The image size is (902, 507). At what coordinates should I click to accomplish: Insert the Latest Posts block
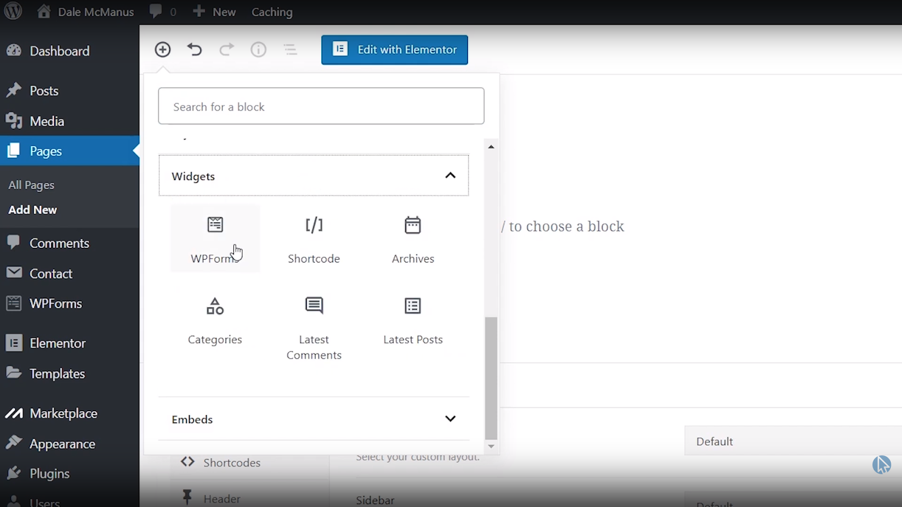tap(413, 321)
